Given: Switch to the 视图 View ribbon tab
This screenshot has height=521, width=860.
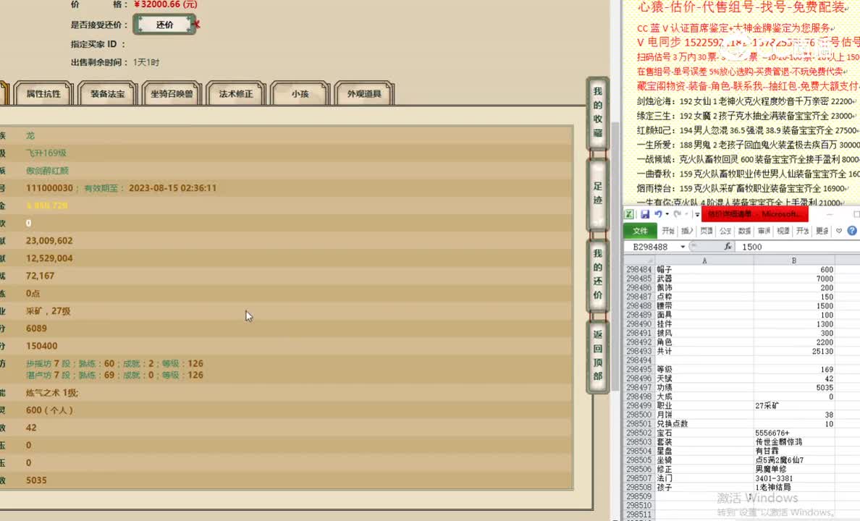Looking at the screenshot, I should click(x=783, y=231).
